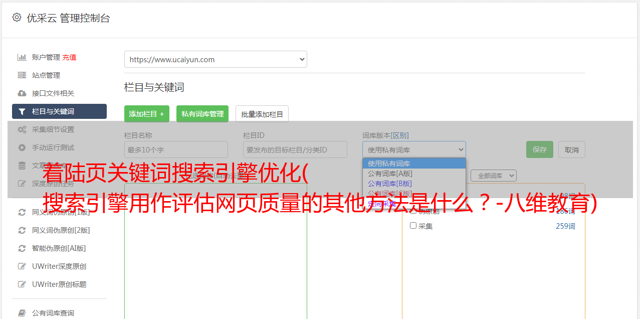Click the 栏目与关键词 heading text

click(154, 87)
